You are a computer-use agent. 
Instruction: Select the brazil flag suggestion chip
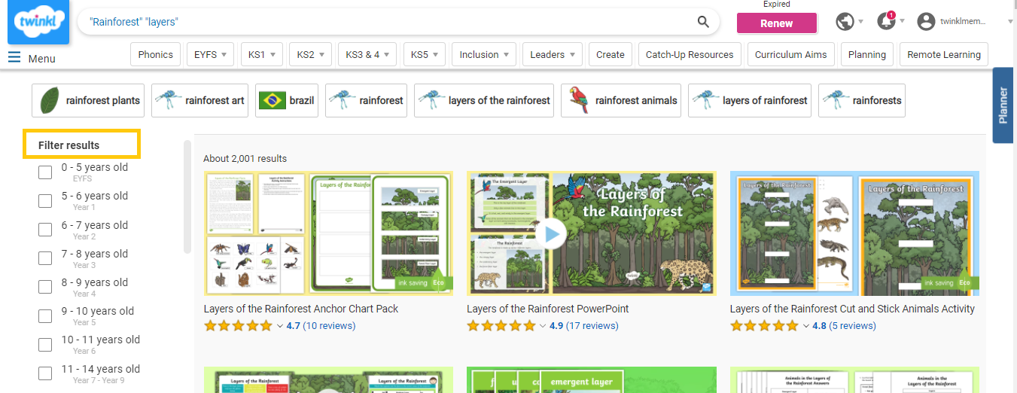click(287, 100)
